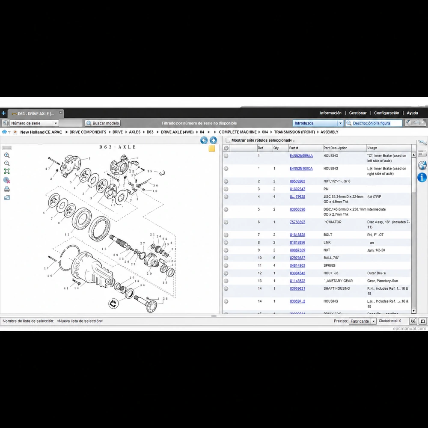The width and height of the screenshot is (428, 428).
Task: Expand the home icon dropdown arrow in breadcrumb
Action: (x=9, y=132)
